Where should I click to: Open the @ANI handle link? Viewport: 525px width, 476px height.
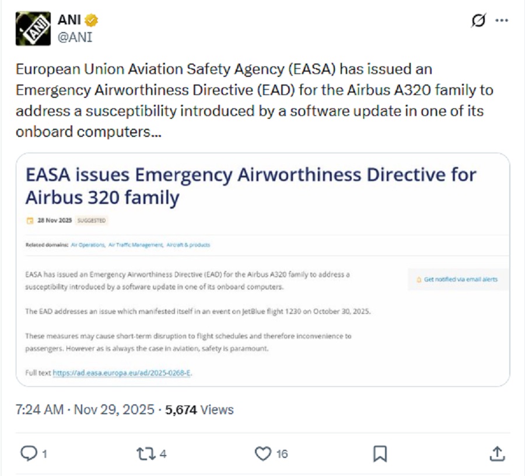[75, 37]
